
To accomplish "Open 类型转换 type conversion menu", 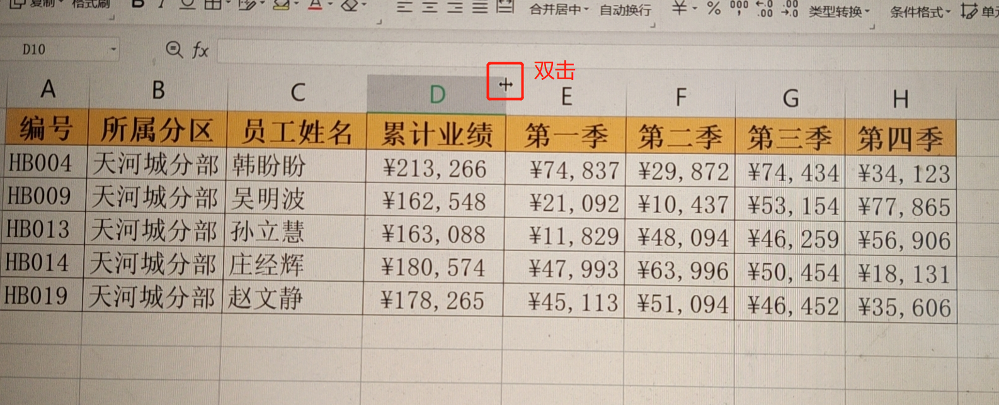I will (x=839, y=11).
